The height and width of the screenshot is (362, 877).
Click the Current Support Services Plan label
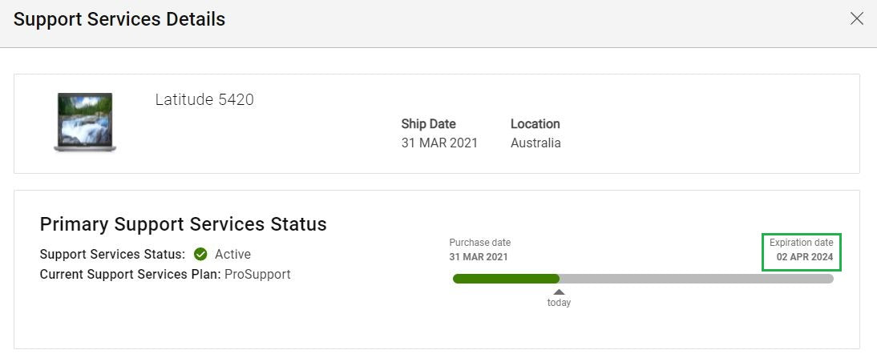click(131, 274)
